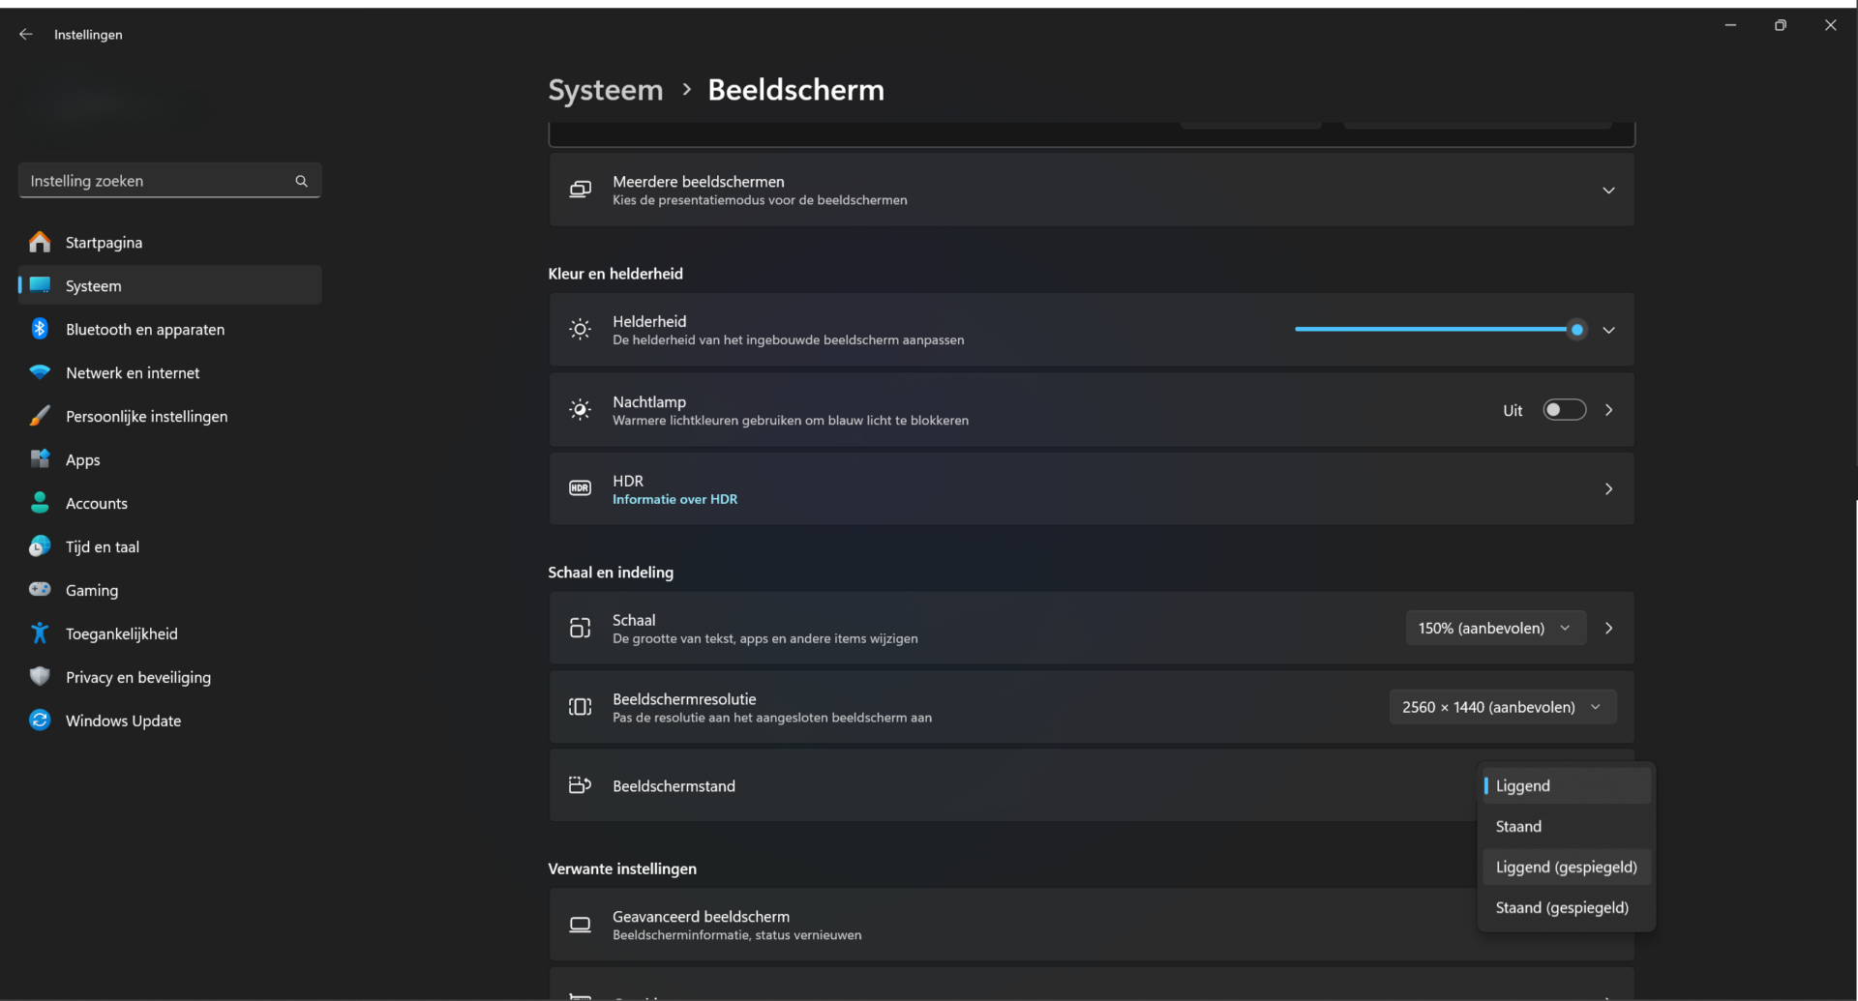The height and width of the screenshot is (1001, 1858).
Task: Open the Schaal dropdown showing 150%
Action: point(1494,628)
